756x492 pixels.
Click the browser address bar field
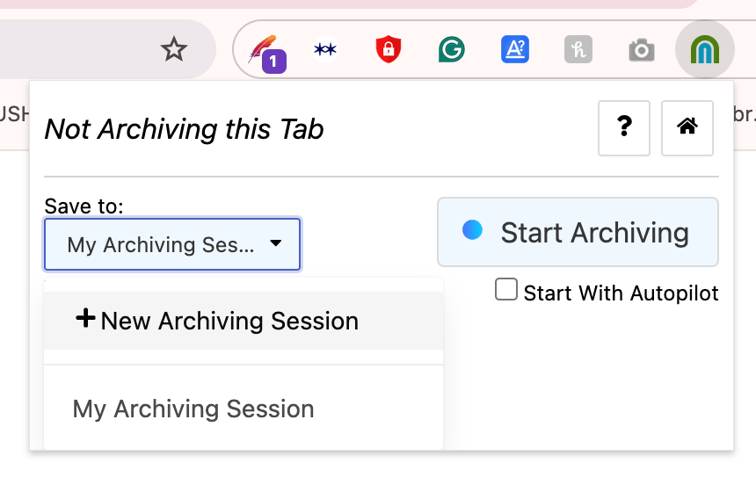pos(70,50)
